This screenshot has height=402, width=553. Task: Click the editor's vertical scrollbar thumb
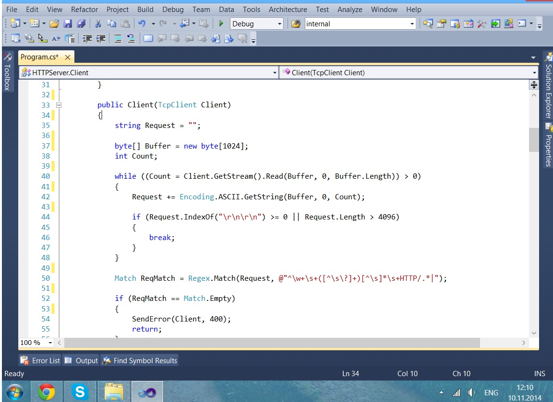coord(534,140)
